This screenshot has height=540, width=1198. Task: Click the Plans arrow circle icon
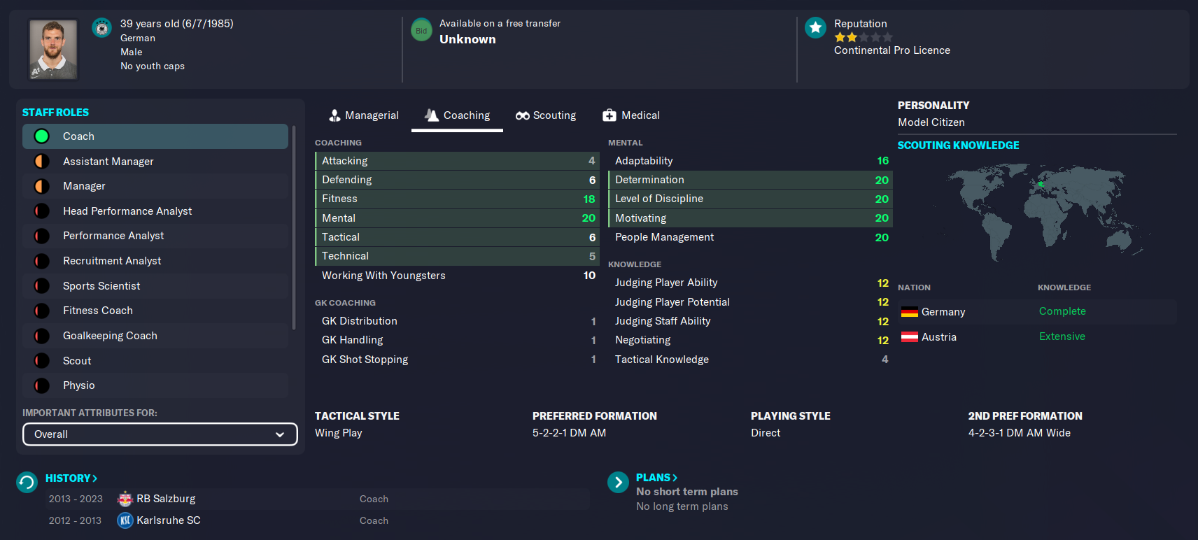618,482
